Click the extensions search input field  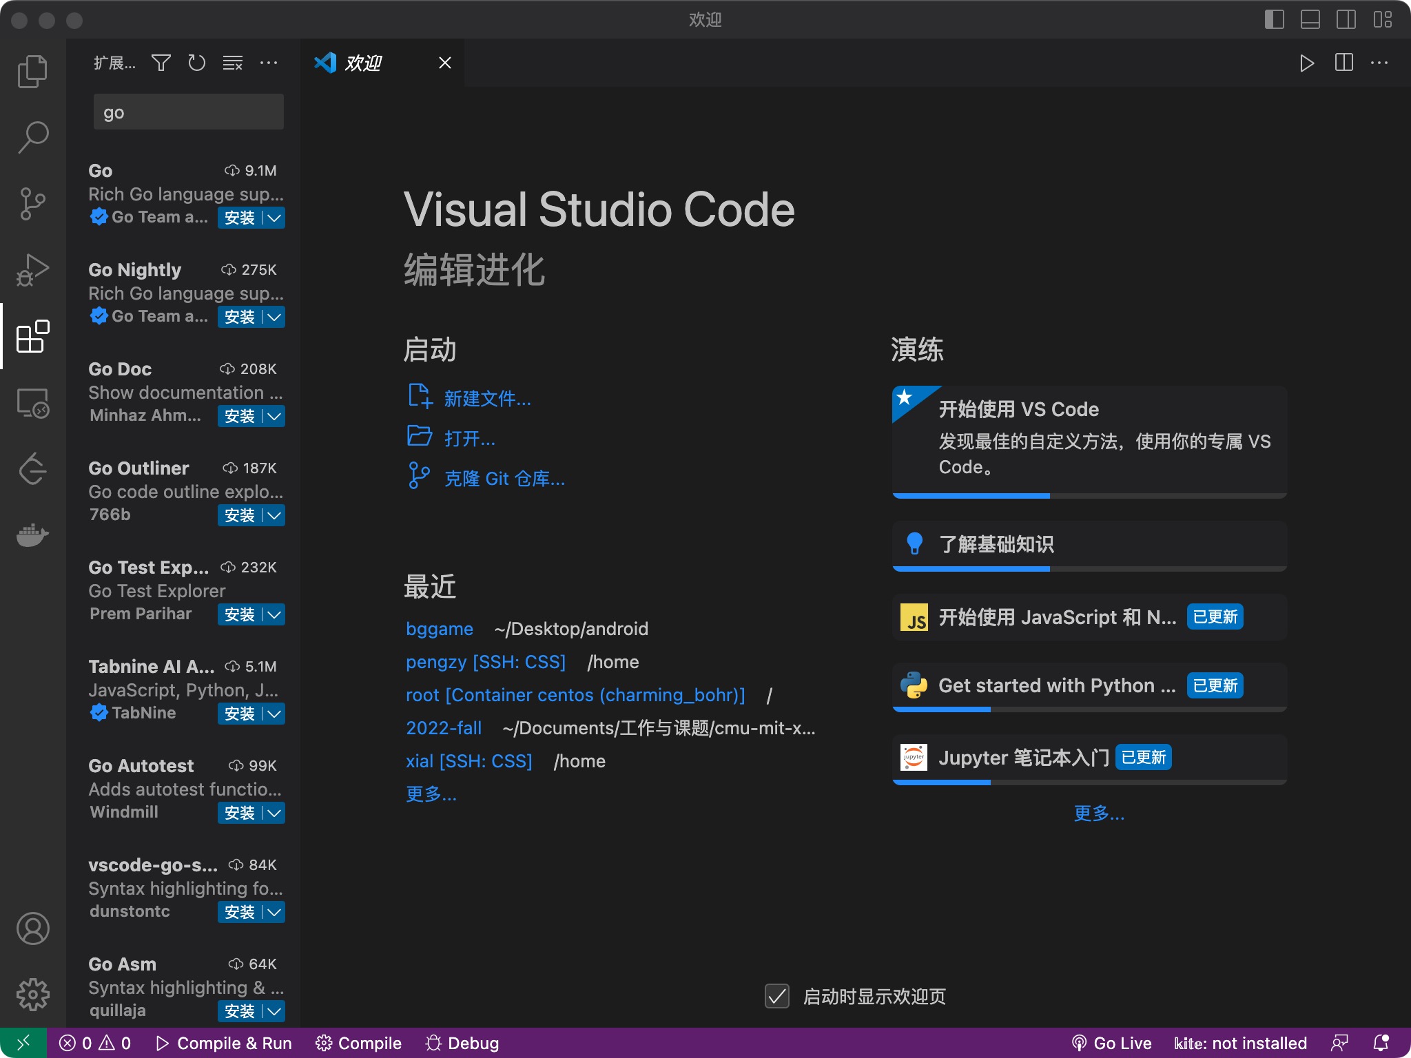(x=188, y=112)
